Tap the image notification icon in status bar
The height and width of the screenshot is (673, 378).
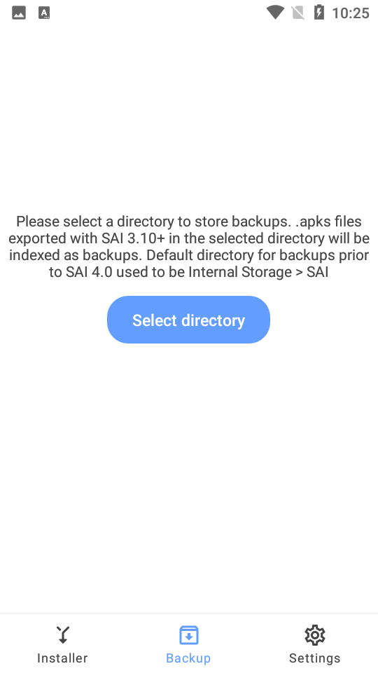pos(18,13)
